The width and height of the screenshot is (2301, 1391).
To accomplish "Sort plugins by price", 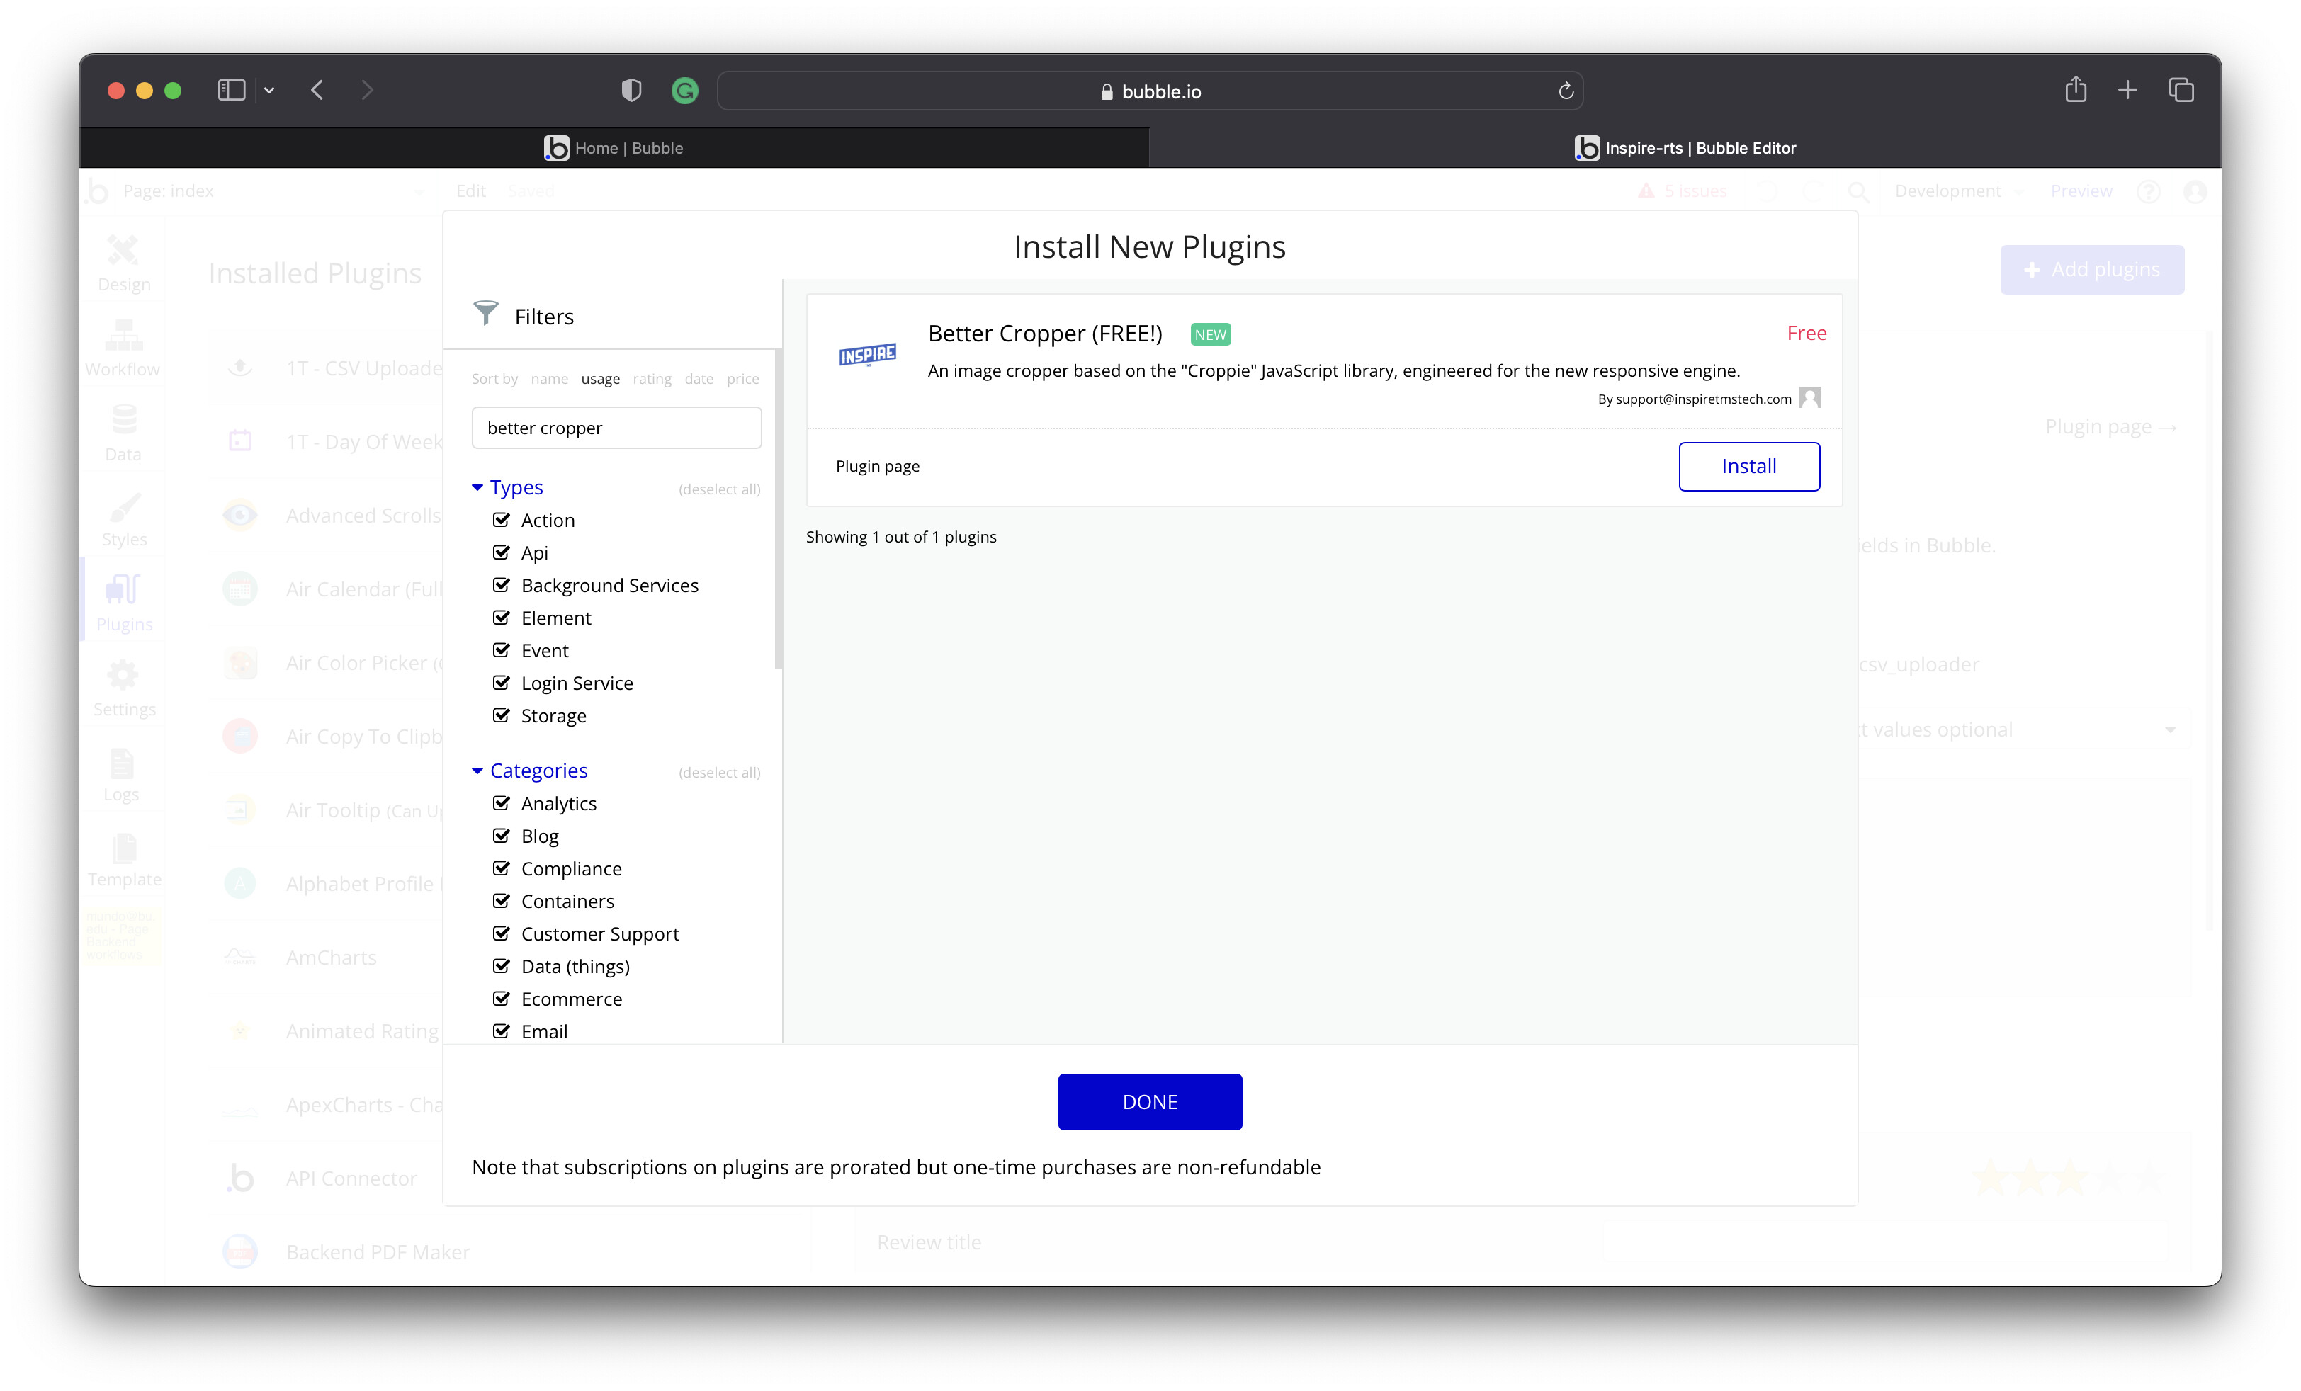I will point(742,379).
